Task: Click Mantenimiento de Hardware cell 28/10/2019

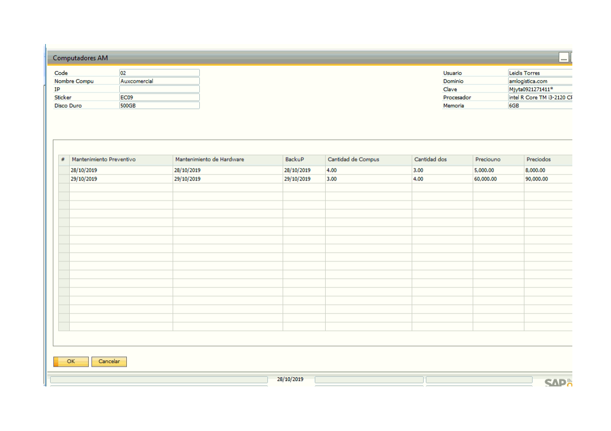Action: 228,170
